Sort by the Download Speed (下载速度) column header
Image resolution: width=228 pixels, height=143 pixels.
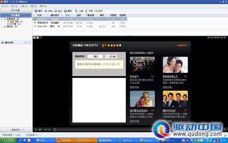(90, 15)
